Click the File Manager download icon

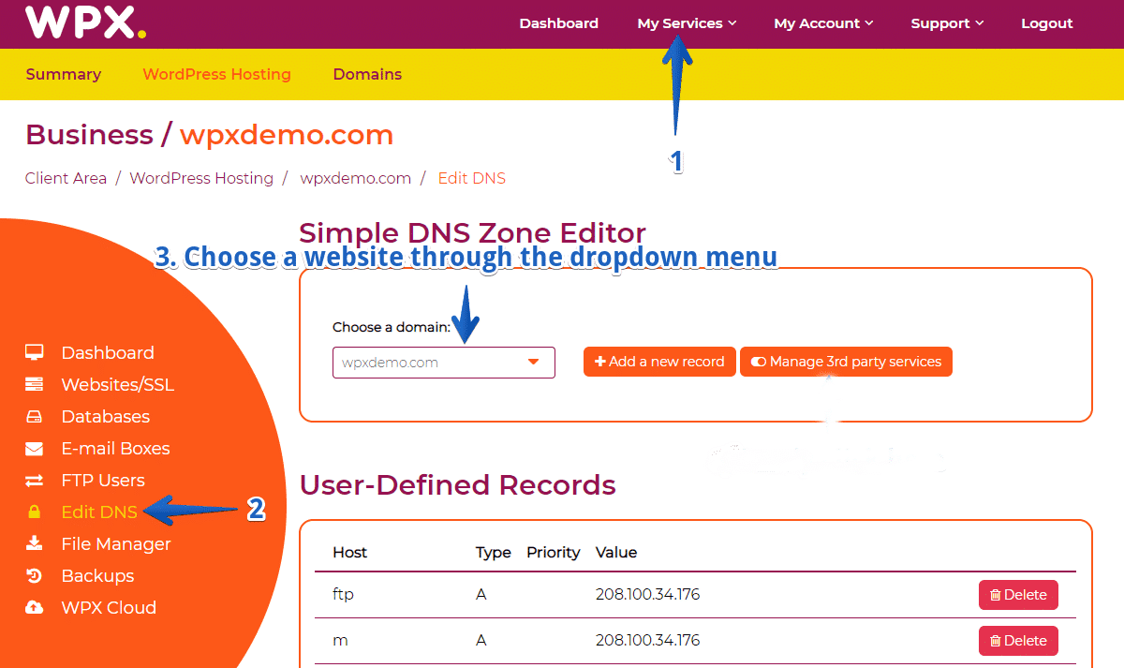pyautogui.click(x=35, y=544)
